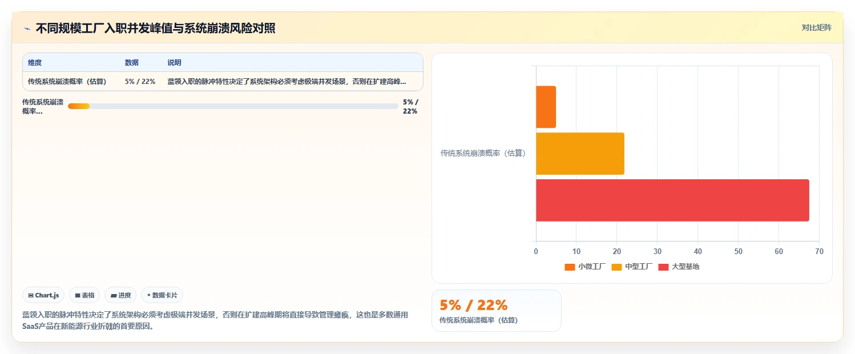Click the 对比矩阵 label in the header
Image resolution: width=855 pixels, height=354 pixels.
click(817, 27)
